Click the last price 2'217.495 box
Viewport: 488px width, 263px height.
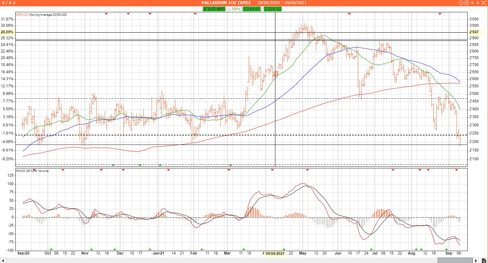point(214,9)
